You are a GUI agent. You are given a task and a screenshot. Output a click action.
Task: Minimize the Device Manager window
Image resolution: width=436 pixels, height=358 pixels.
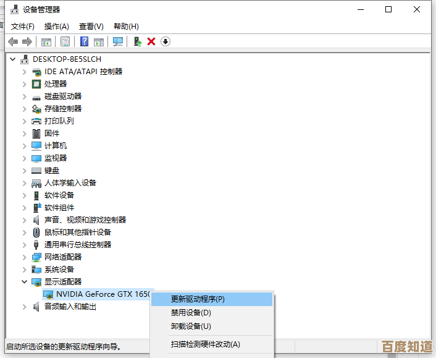(361, 9)
